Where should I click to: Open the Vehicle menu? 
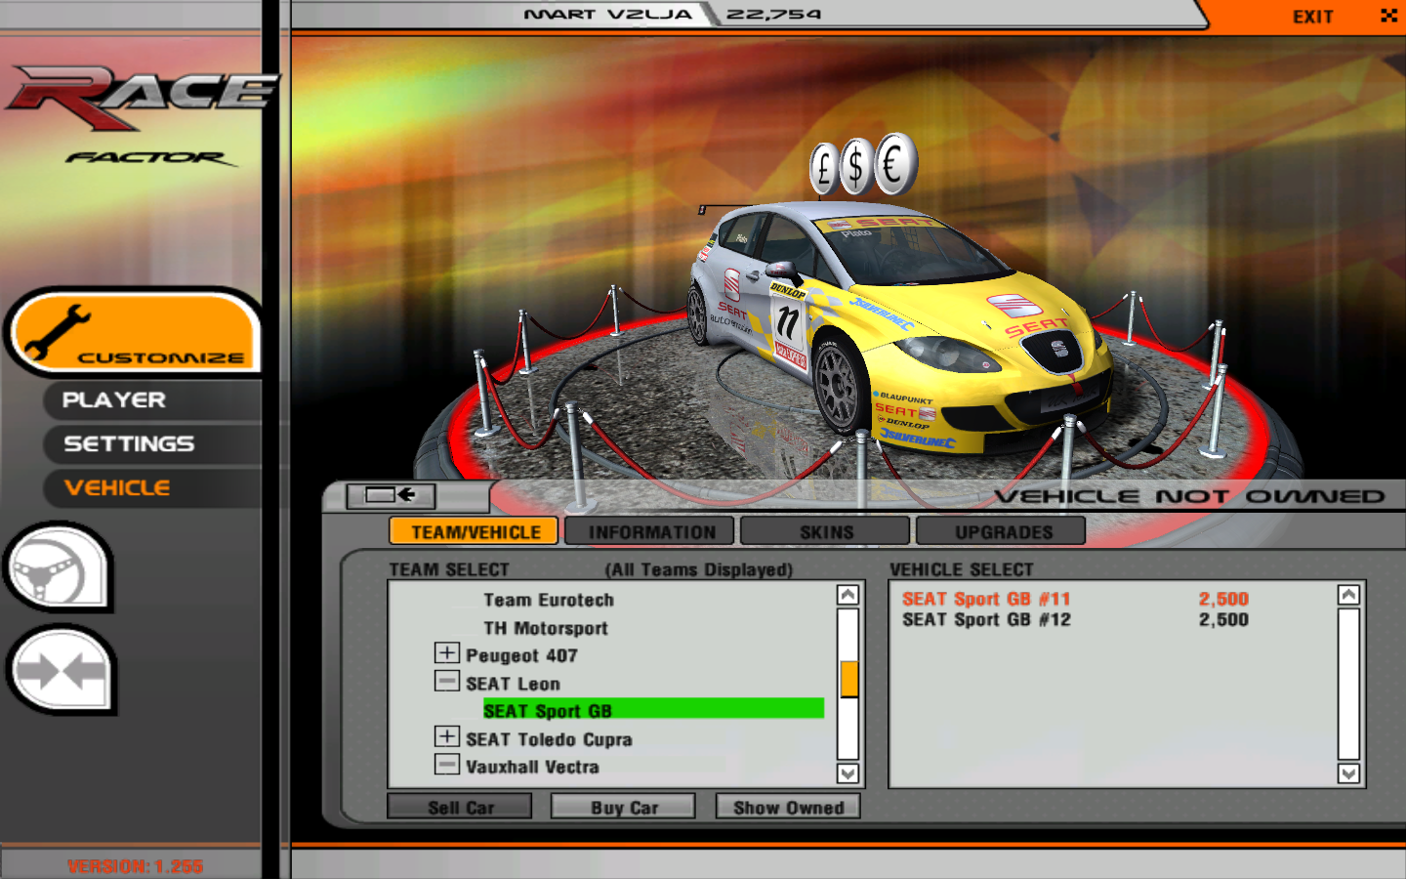click(117, 488)
